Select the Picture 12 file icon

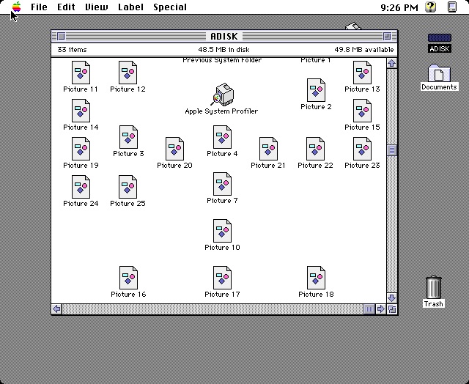pos(128,73)
